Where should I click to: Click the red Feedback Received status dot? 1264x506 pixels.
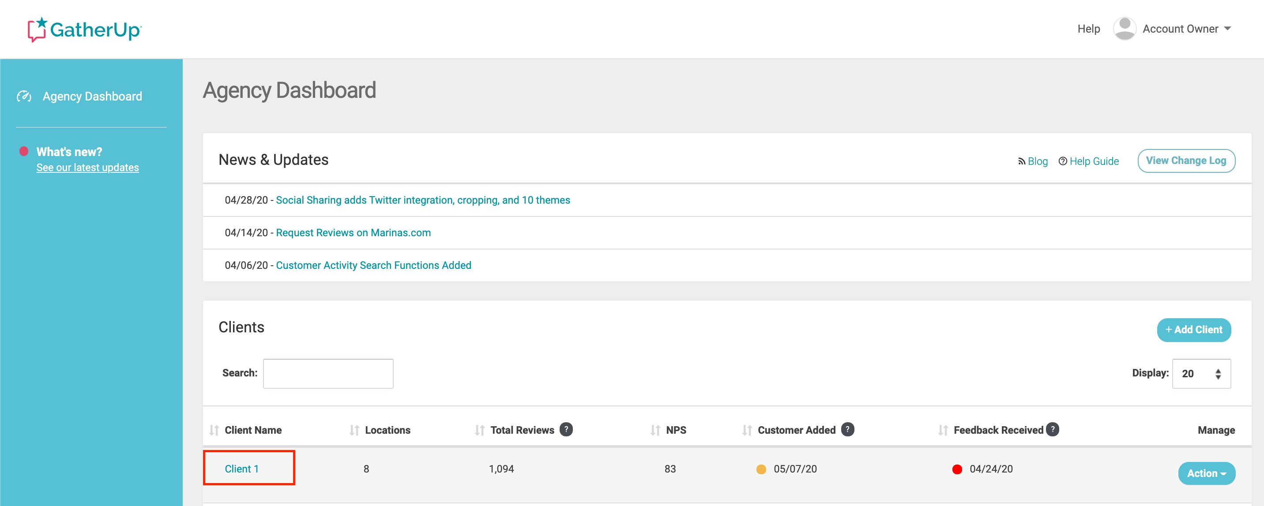click(957, 469)
